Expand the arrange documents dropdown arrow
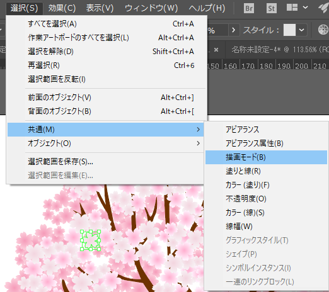 tap(305, 8)
